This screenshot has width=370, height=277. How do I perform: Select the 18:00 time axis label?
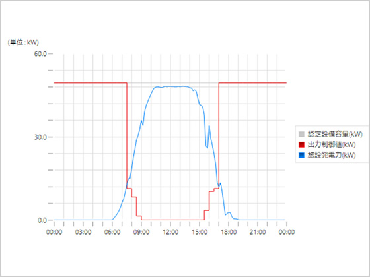click(229, 232)
